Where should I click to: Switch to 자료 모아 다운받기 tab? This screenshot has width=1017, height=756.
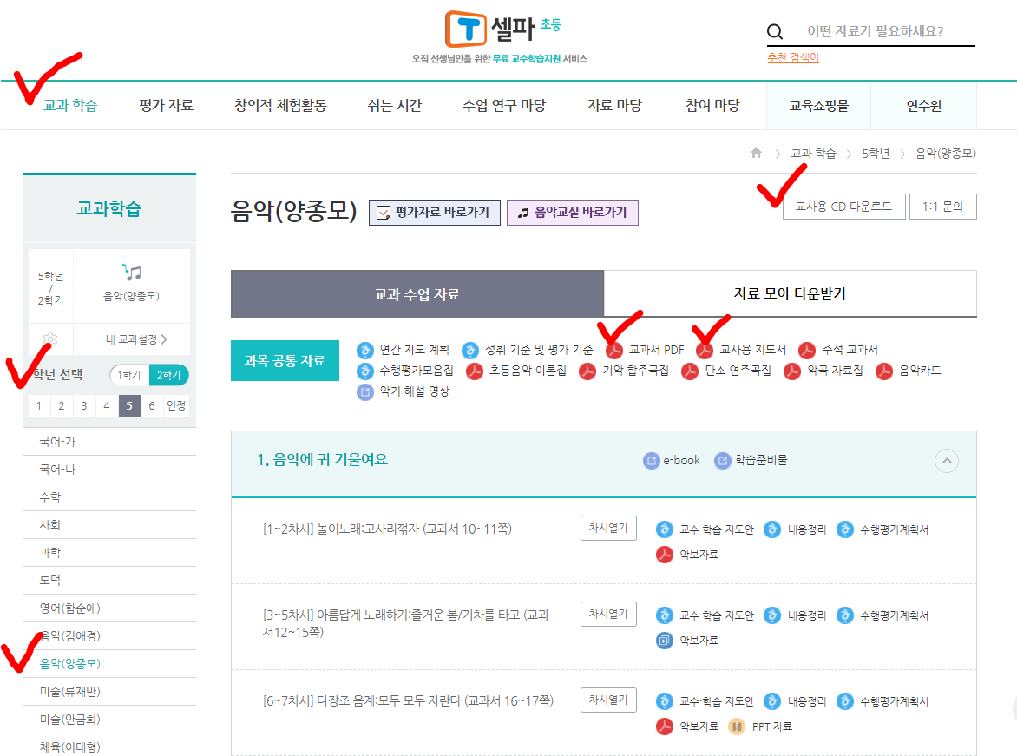tap(790, 294)
